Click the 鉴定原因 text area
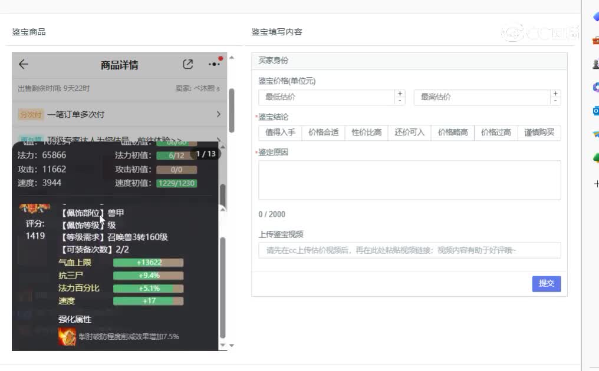The width and height of the screenshot is (599, 371). tap(409, 180)
